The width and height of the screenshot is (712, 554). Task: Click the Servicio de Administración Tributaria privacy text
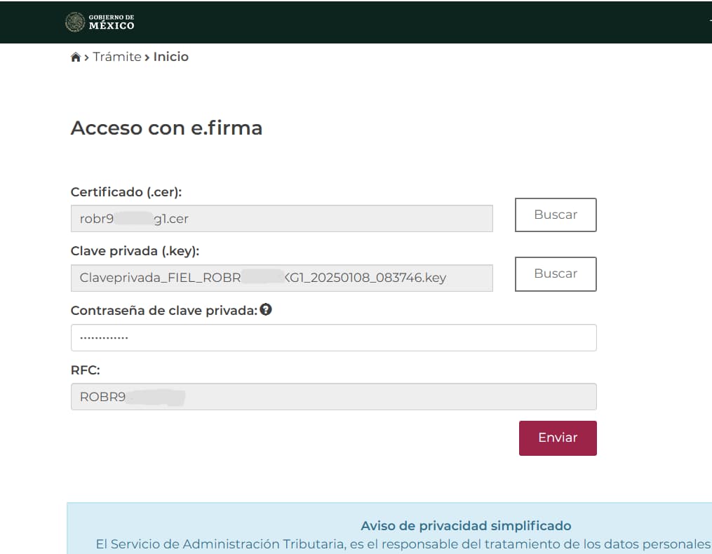(x=403, y=544)
